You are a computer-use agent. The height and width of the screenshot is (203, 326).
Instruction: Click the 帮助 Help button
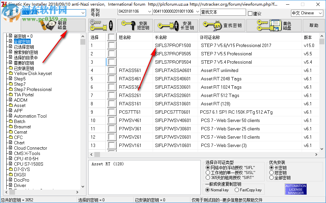coord(313,25)
